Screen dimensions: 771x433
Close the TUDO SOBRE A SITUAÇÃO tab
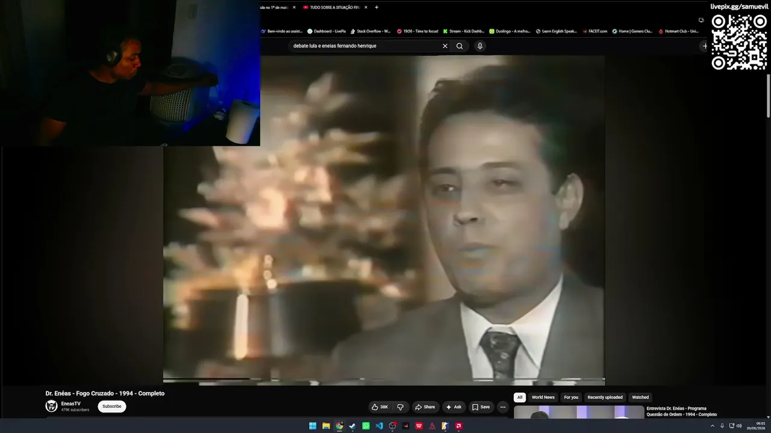(x=366, y=7)
